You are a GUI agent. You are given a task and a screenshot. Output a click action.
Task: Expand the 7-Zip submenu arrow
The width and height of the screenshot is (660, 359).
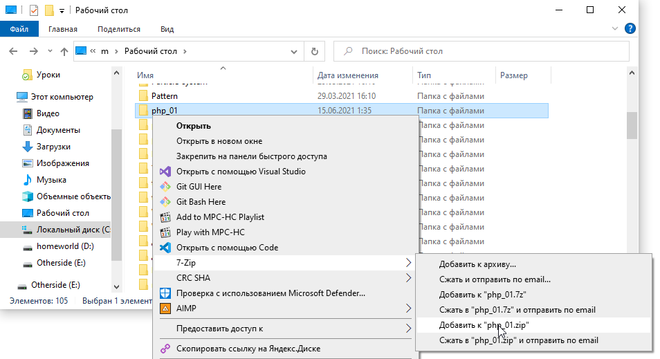tap(409, 263)
